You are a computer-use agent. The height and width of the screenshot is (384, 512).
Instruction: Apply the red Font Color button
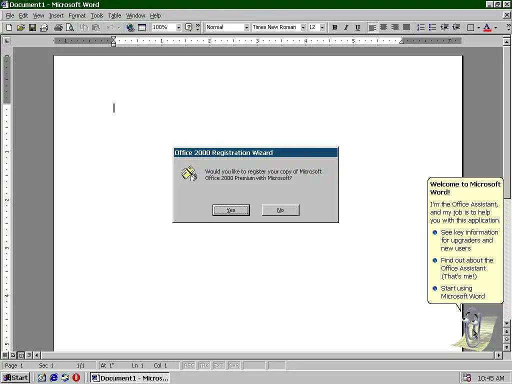pos(487,27)
